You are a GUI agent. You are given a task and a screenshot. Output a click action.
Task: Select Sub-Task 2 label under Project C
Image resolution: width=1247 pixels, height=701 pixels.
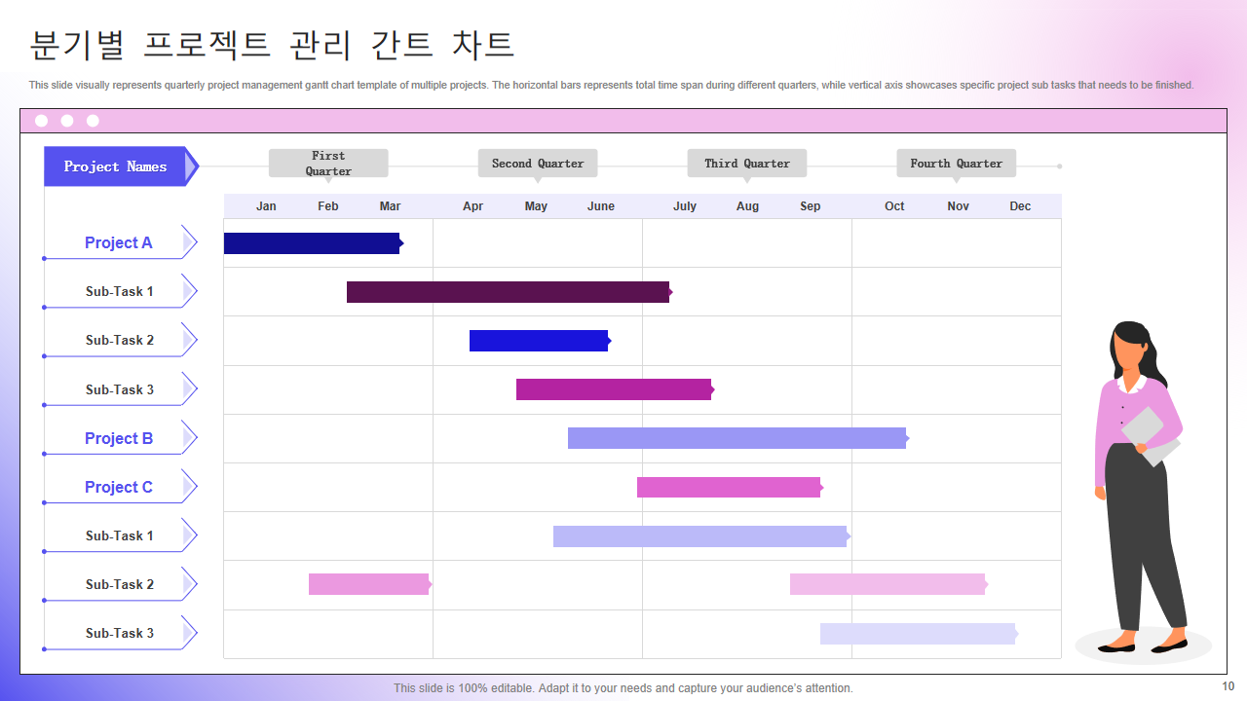(x=120, y=584)
